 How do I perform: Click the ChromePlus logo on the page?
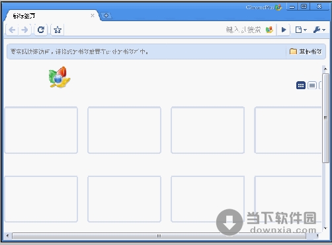pos(60,77)
